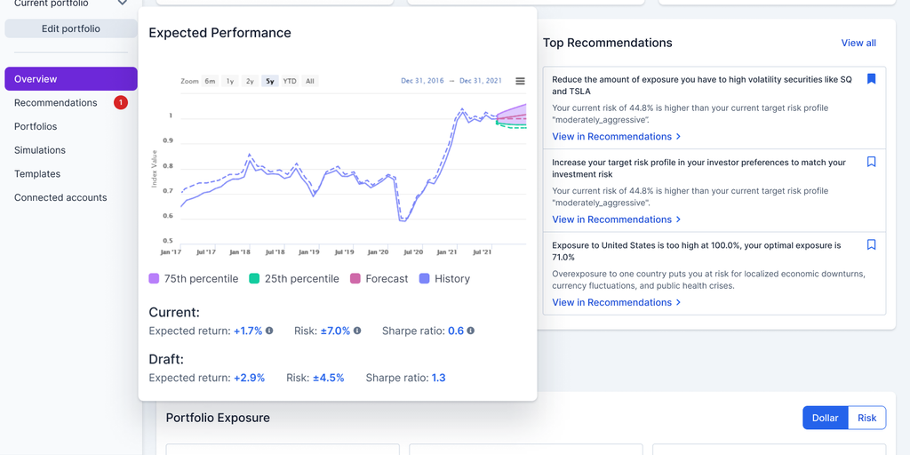Switch exposure view to Risk

(866, 418)
